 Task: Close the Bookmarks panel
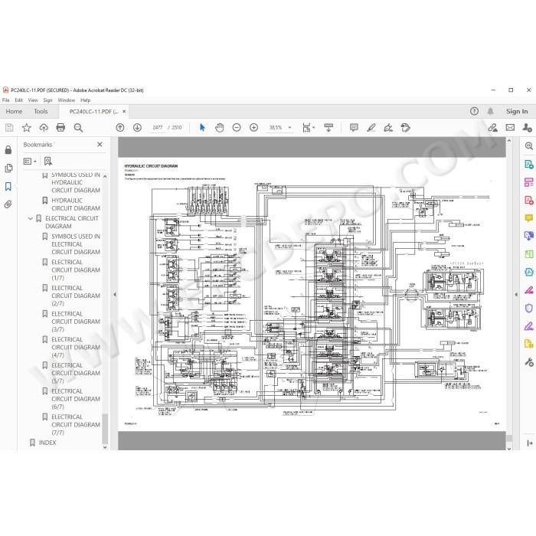point(100,145)
